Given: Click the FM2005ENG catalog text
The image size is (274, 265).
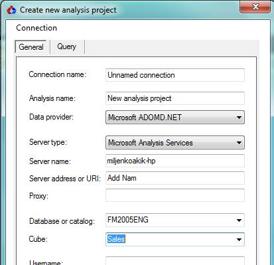Looking at the screenshot, I should (x=128, y=220).
